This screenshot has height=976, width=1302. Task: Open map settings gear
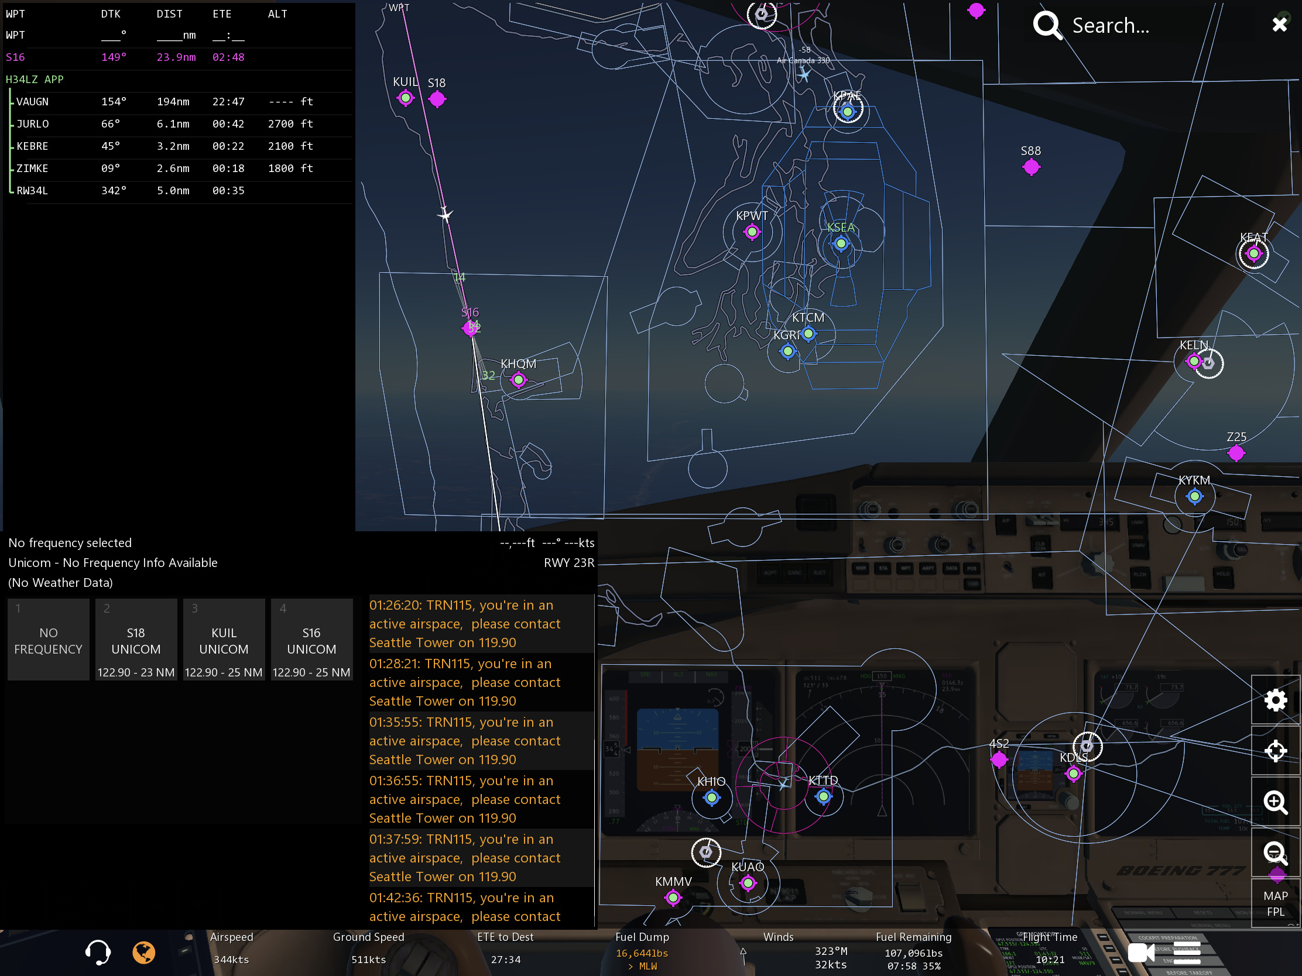[1275, 699]
